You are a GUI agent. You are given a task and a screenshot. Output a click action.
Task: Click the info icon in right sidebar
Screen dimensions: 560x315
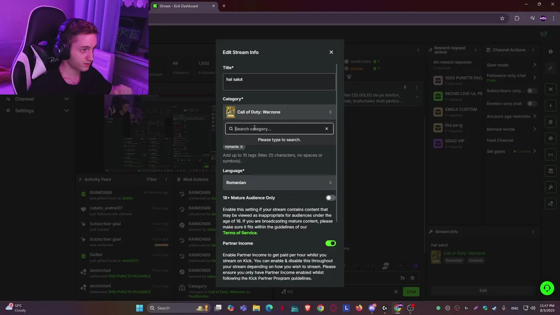coord(551,52)
